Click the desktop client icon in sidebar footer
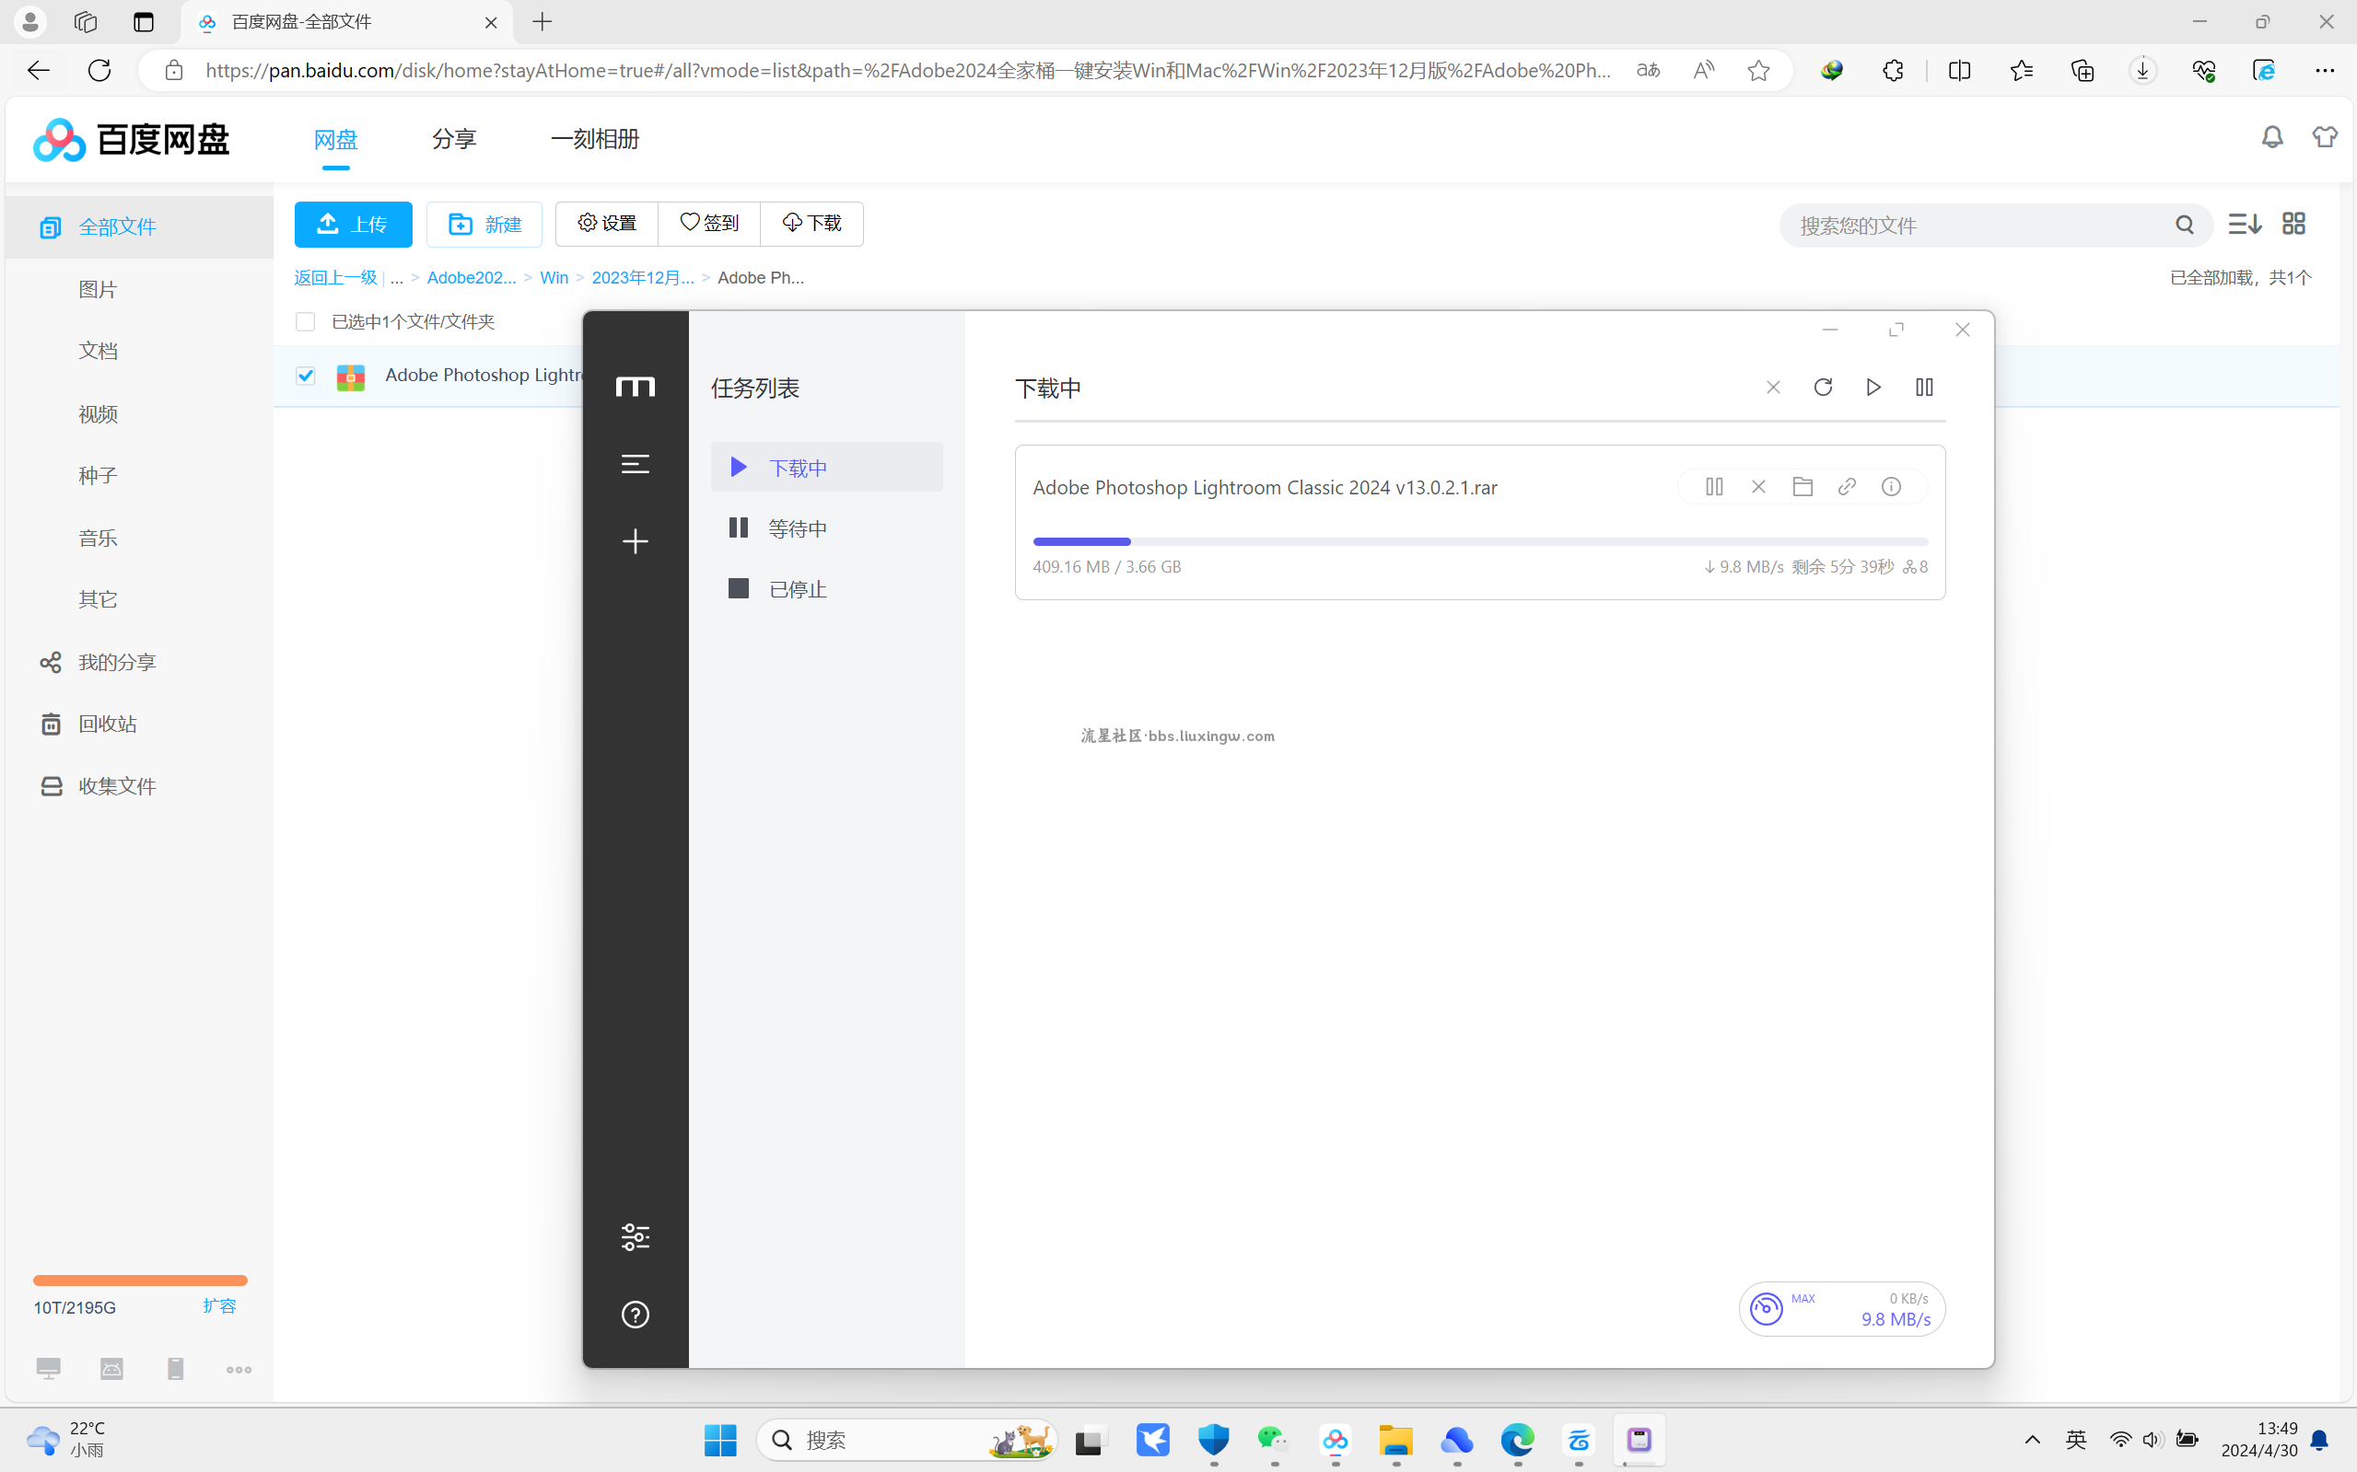Screen dimensions: 2357x1472 click(x=48, y=1369)
